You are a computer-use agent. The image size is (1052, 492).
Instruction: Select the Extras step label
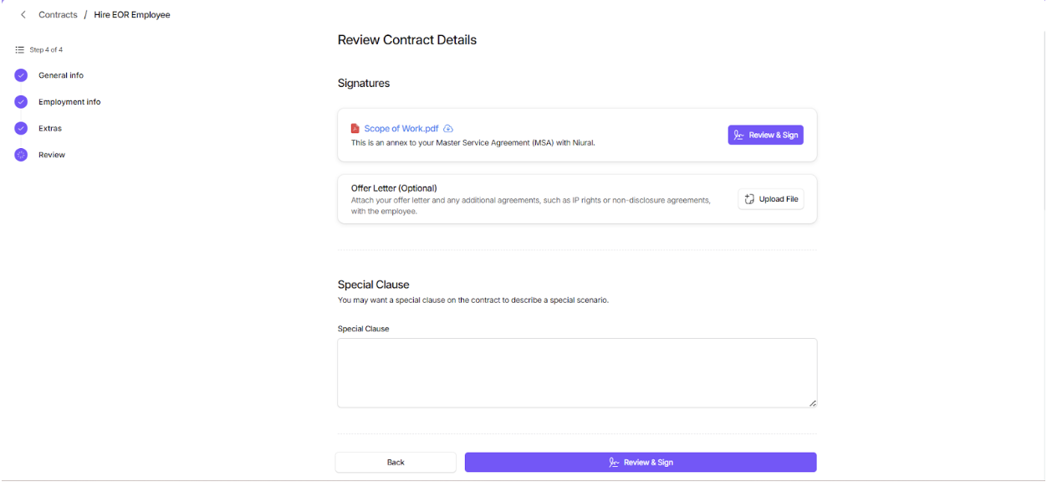(x=50, y=129)
